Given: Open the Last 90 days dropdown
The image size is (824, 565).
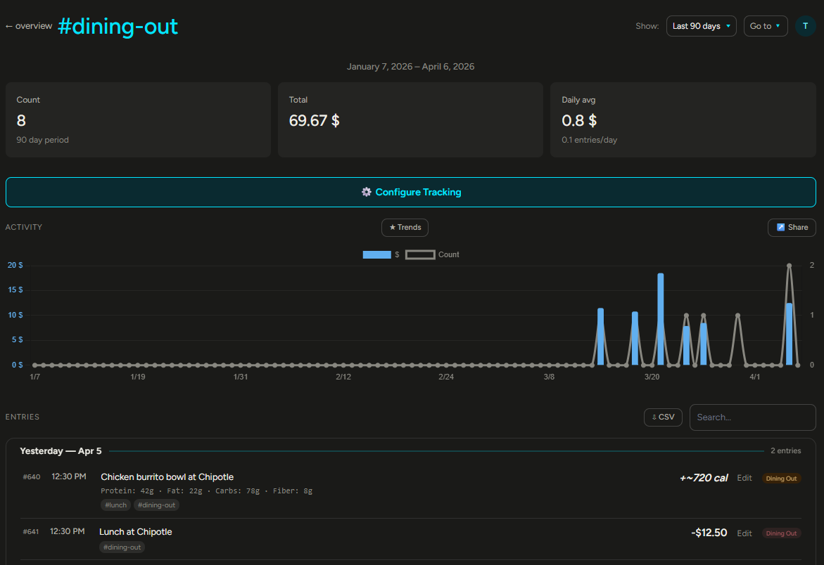Looking at the screenshot, I should click(701, 25).
